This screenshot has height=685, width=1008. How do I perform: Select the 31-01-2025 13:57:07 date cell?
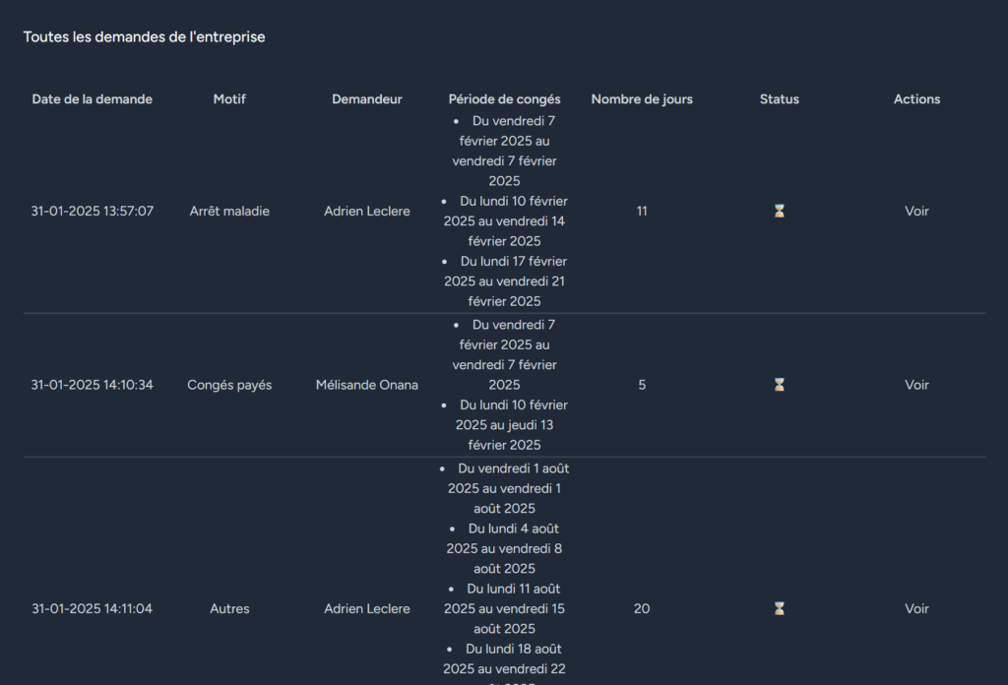92,211
